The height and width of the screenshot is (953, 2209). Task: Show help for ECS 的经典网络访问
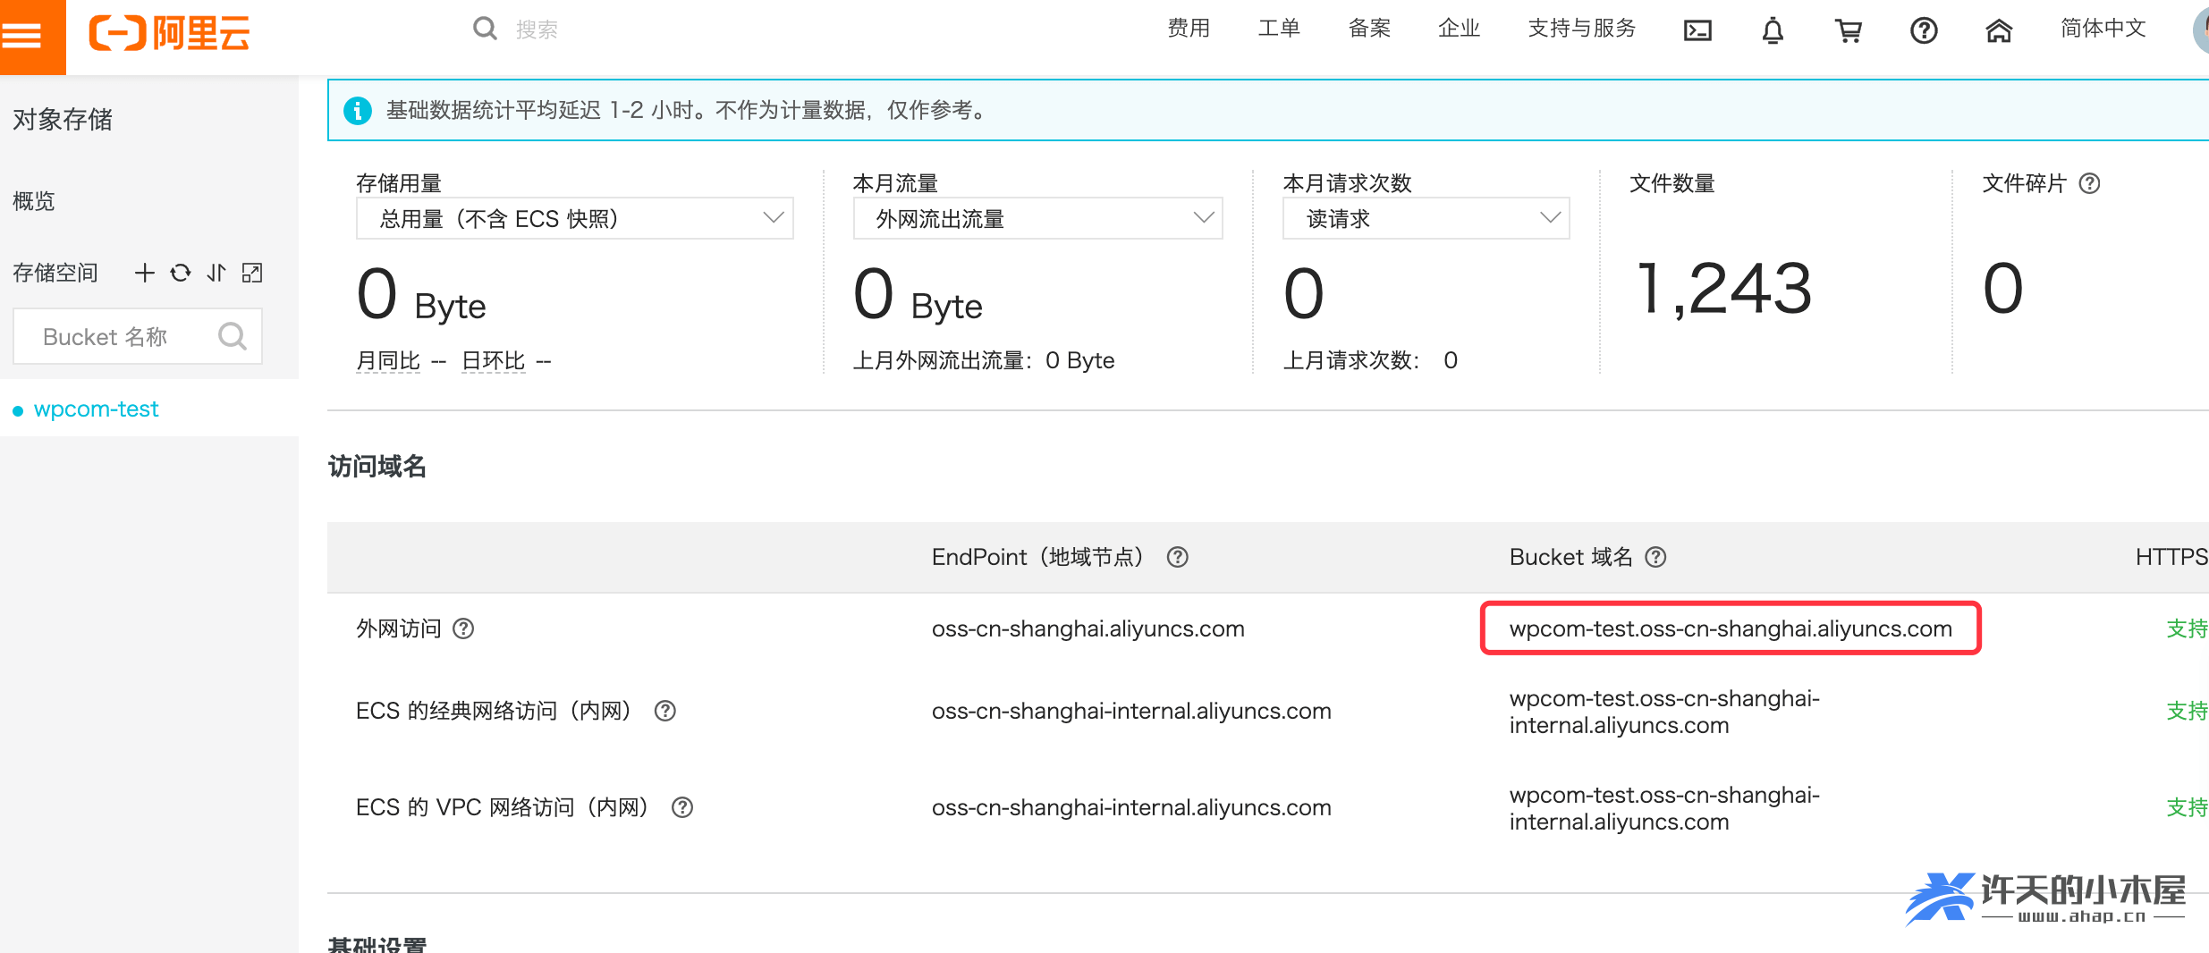point(665,711)
